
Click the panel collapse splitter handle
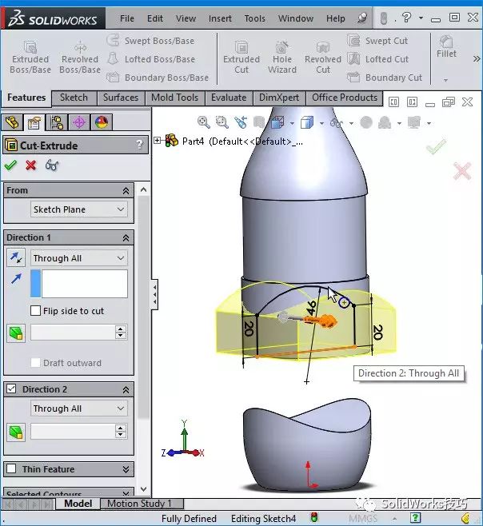[x=154, y=294]
